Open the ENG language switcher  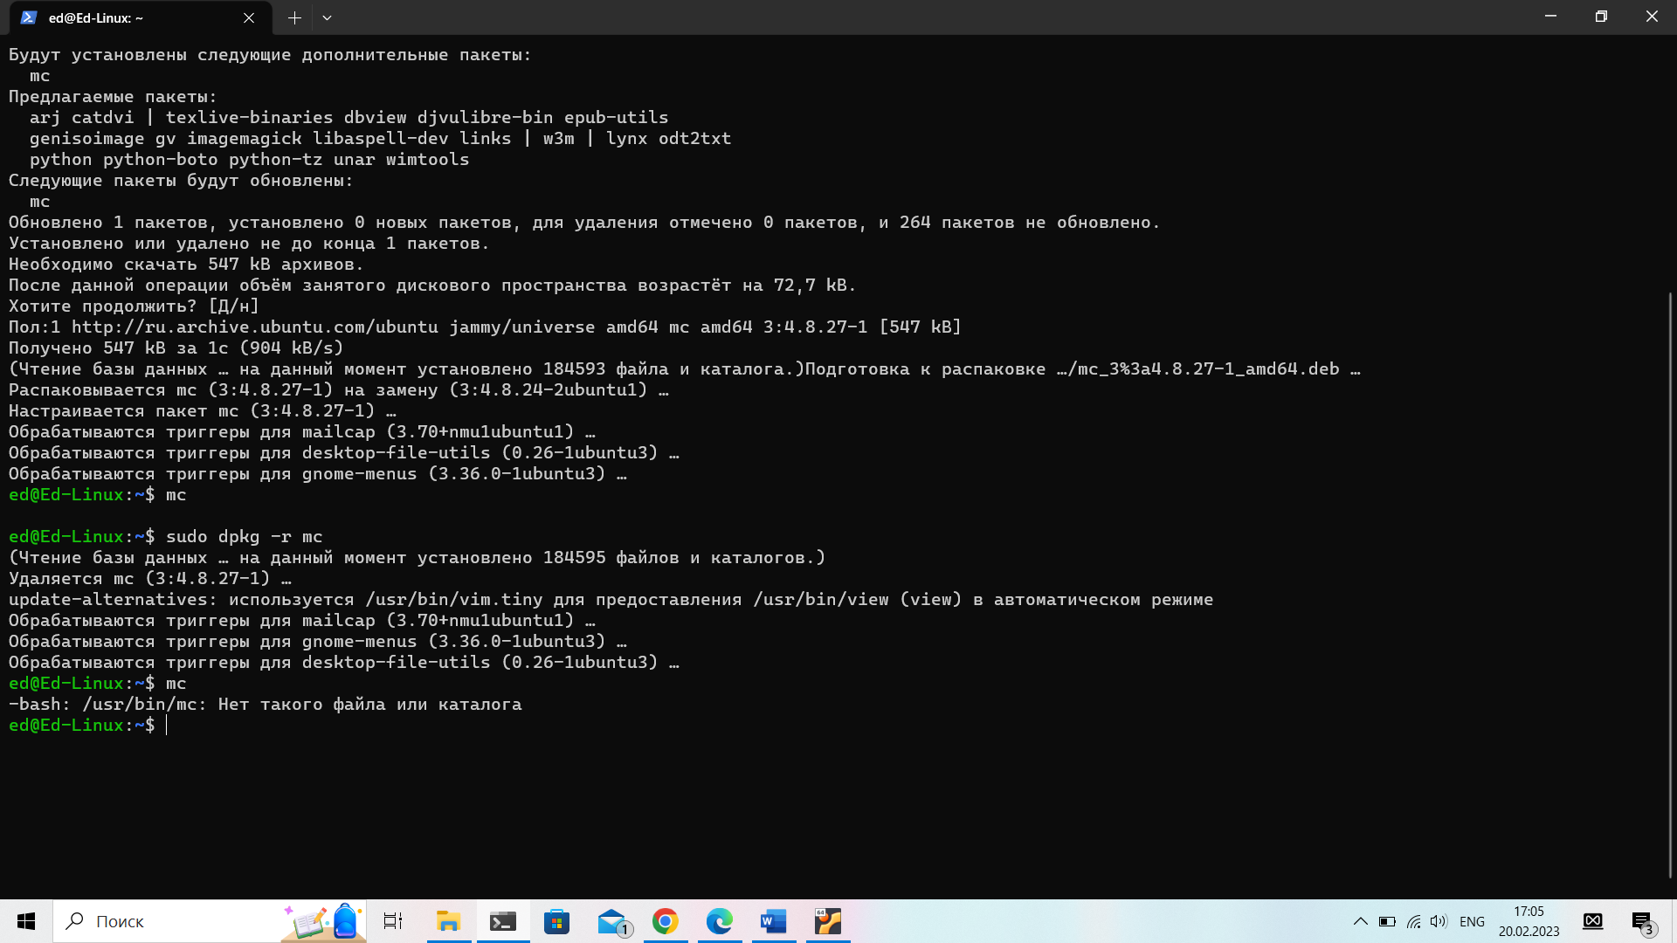[x=1472, y=921]
